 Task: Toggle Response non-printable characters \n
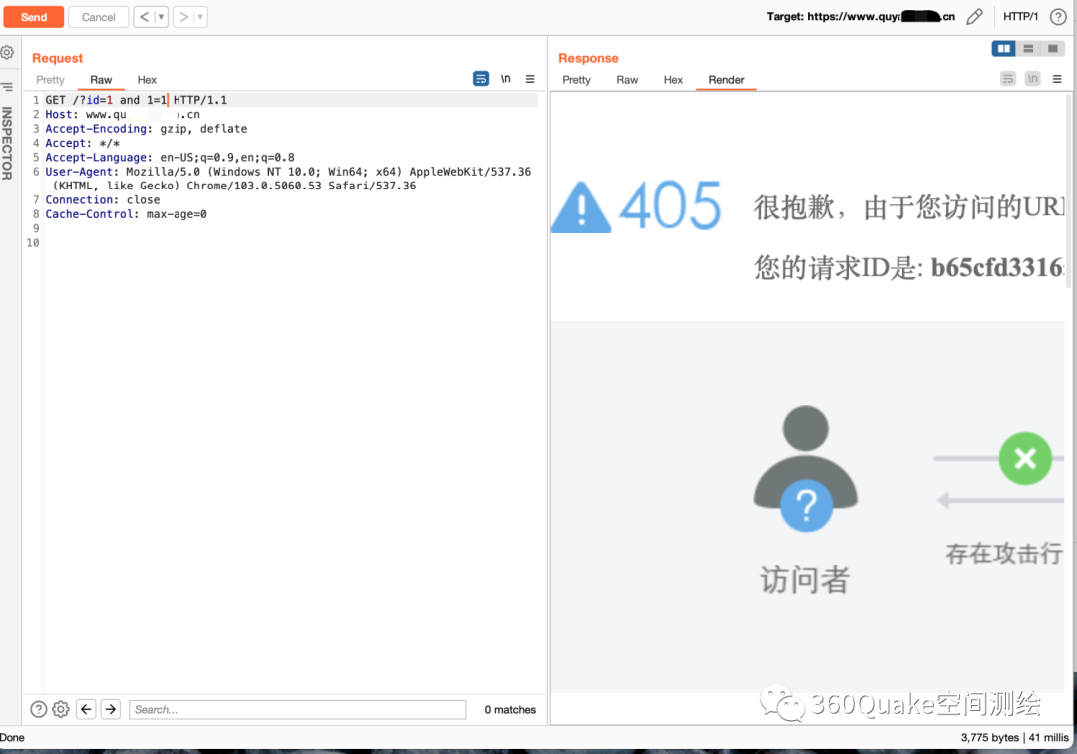pos(1032,79)
